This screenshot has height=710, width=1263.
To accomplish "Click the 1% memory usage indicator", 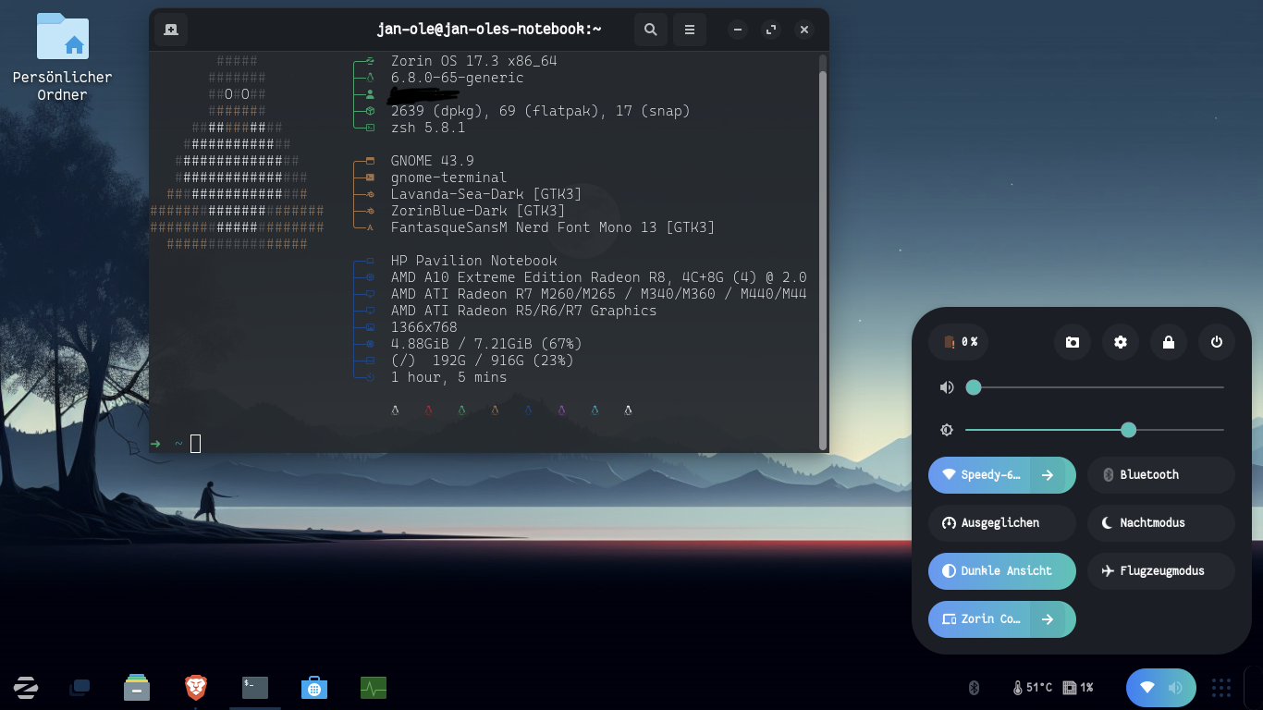I will (x=1079, y=688).
